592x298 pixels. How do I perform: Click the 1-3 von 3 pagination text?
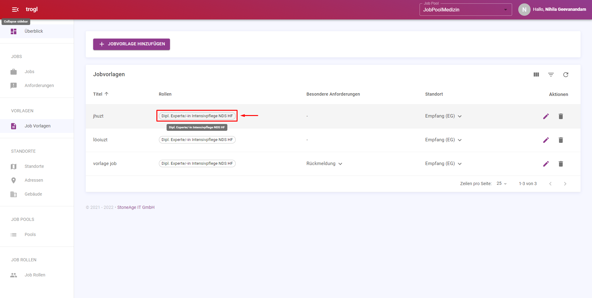click(528, 184)
